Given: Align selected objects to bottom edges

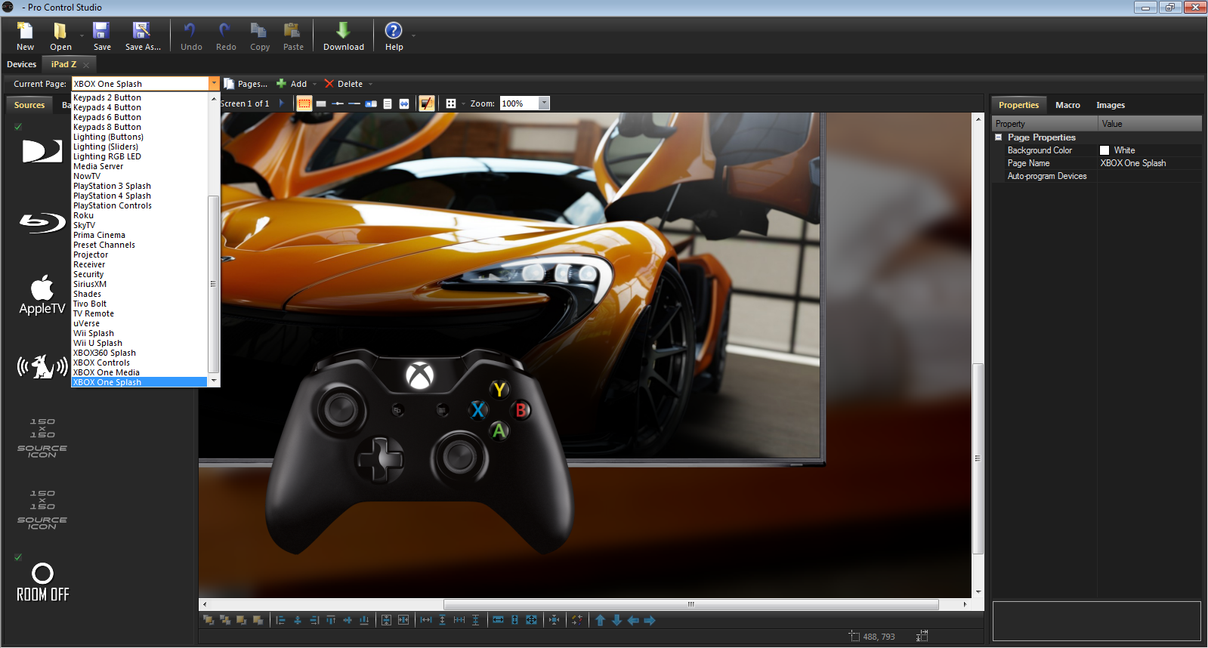Looking at the screenshot, I should [x=364, y=620].
